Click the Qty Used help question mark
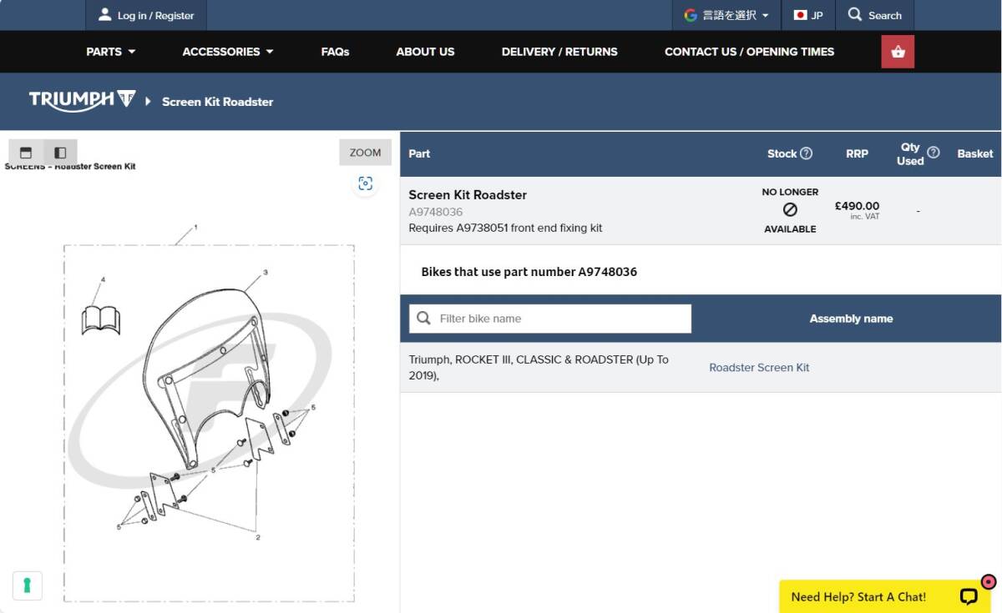 click(934, 153)
